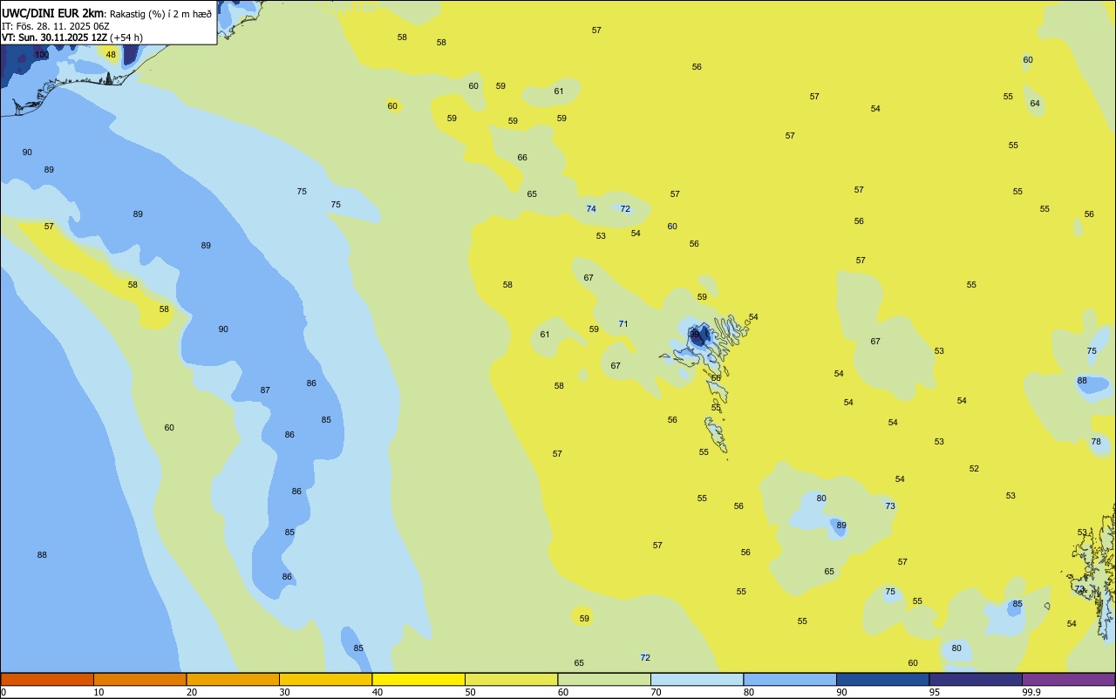Click the '95' legend tick label
The image size is (1116, 699).
point(934,692)
